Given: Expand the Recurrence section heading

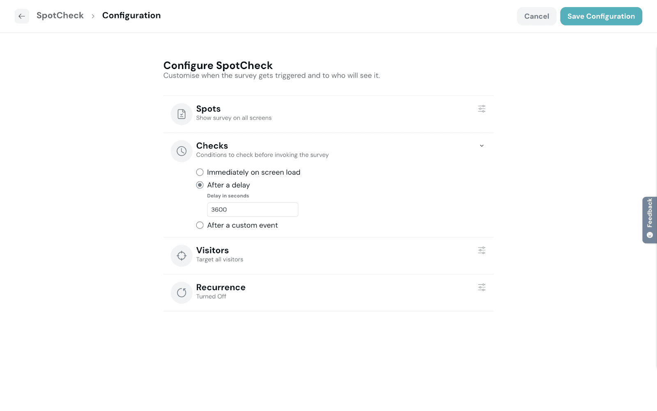Looking at the screenshot, I should coord(221,287).
